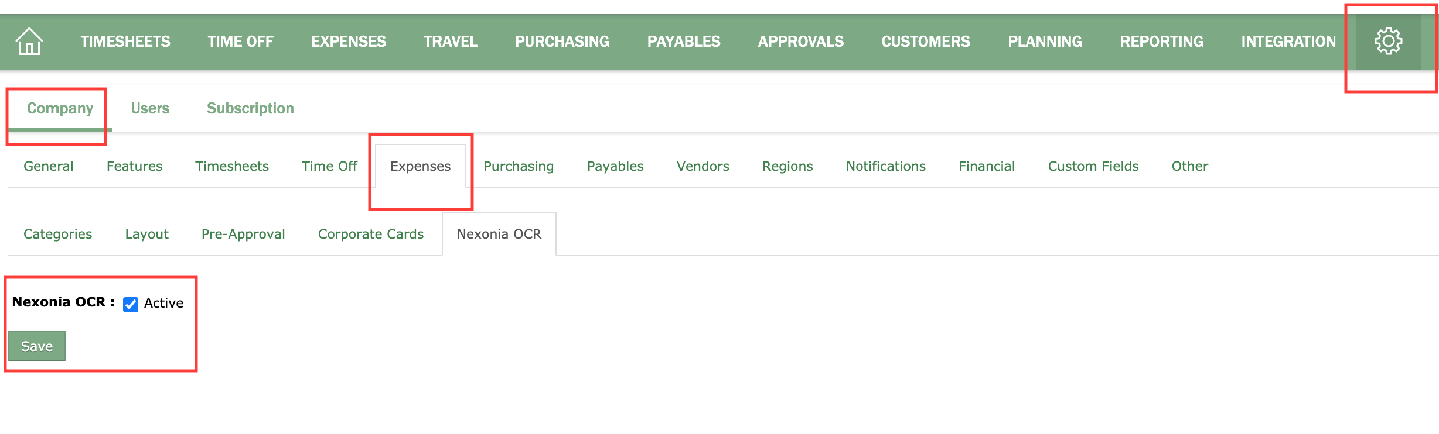
Task: Open the TIME OFF menu
Action: pyautogui.click(x=240, y=42)
